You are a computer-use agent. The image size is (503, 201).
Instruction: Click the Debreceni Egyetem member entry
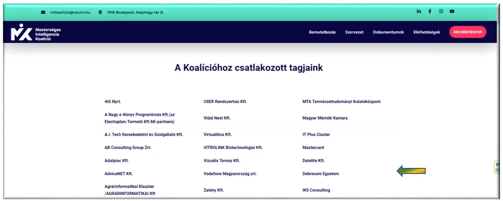coord(320,174)
